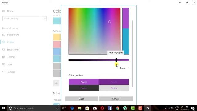Click the Find a setting search box
Viewport: 197px width, 111px height.
pyautogui.click(x=25, y=18)
